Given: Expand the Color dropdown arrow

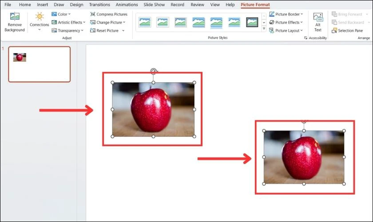Looking at the screenshot, I should 69,14.
